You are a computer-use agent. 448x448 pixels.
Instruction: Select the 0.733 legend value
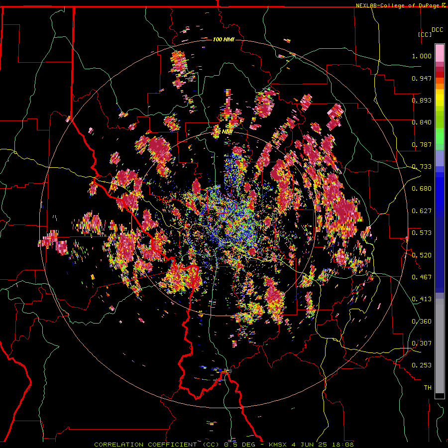point(422,167)
